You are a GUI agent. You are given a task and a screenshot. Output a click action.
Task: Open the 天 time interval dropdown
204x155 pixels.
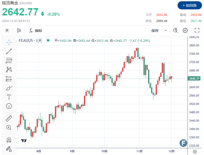coord(7,31)
